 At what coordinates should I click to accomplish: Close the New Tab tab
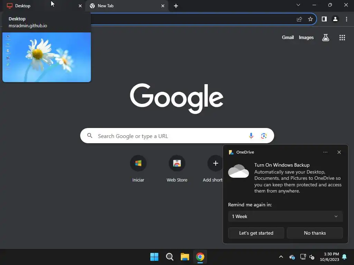[163, 6]
